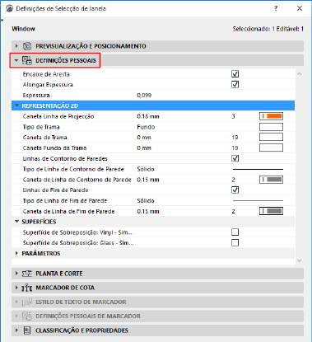Expand Marcador de Cota panel arrow
Image resolution: width=312 pixels, height=342 pixels.
coord(16,288)
